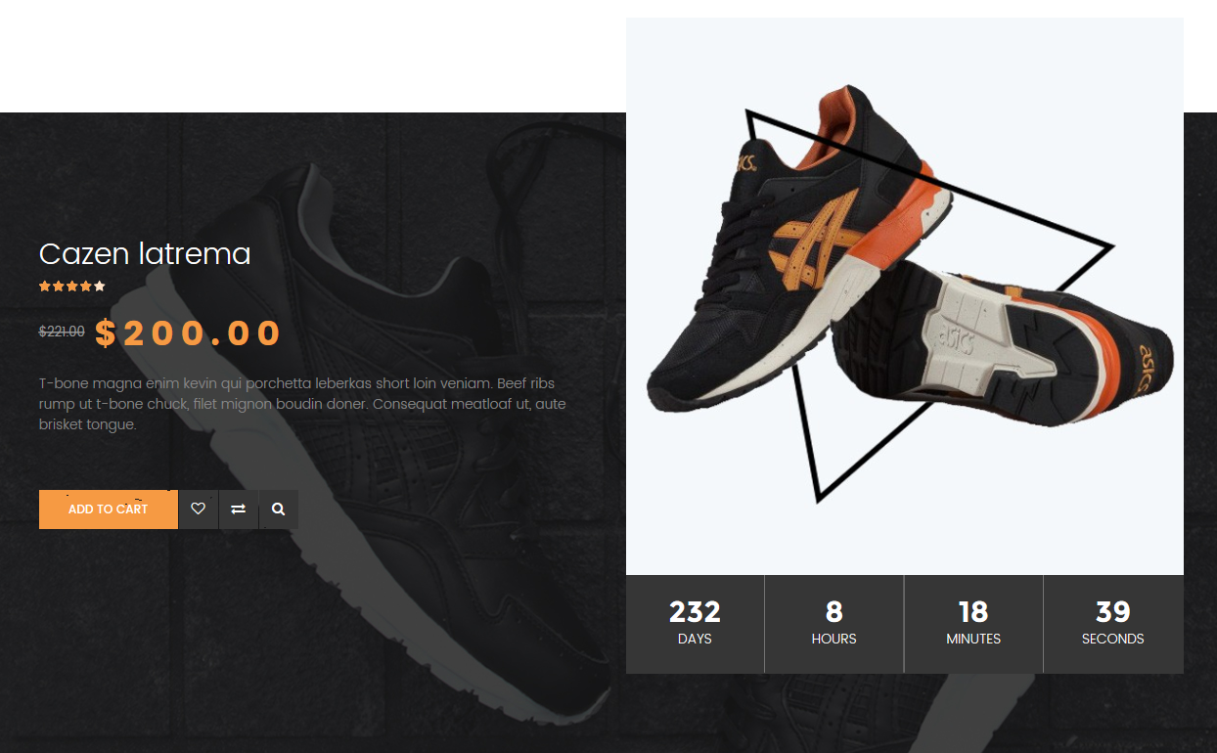Click the $200.00 sale price
Image resolution: width=1217 pixels, height=753 pixels.
189,333
